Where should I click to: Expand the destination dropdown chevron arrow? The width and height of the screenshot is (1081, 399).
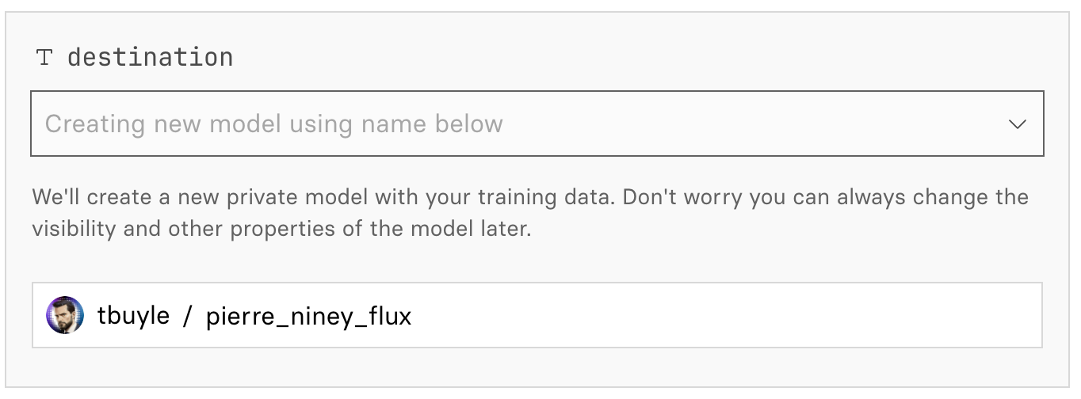[x=1017, y=124]
